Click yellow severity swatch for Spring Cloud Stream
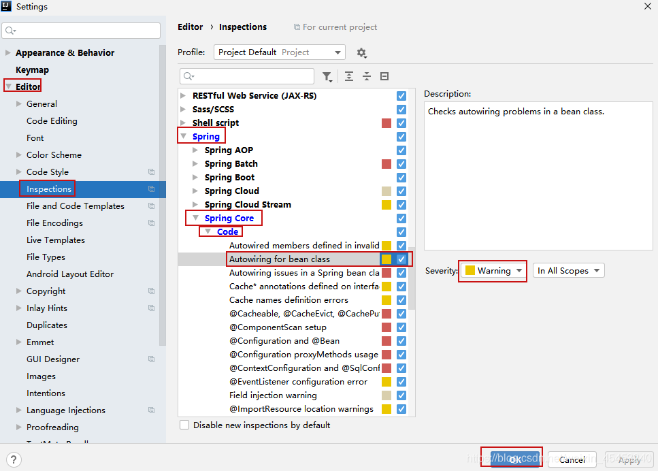Image resolution: width=658 pixels, height=471 pixels. 386,205
